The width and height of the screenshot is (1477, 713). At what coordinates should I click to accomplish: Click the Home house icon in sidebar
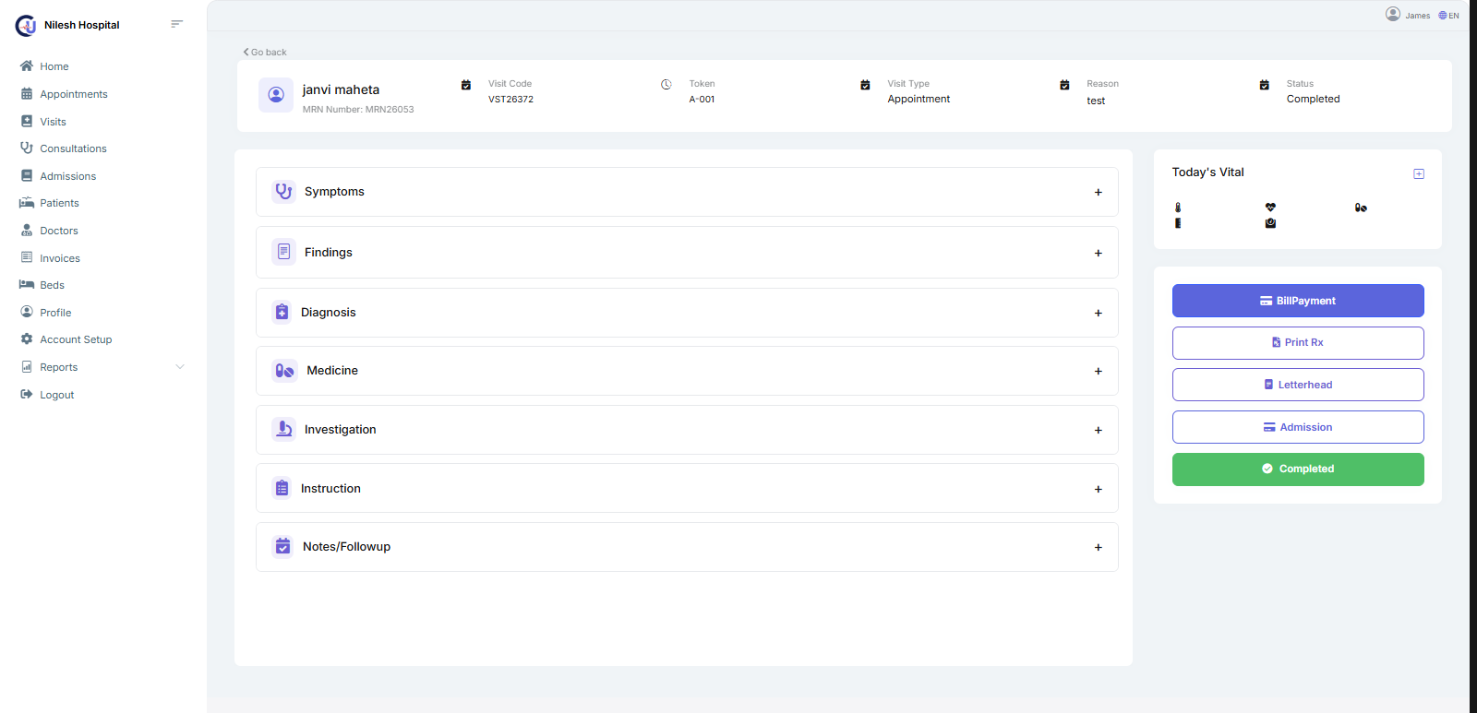27,66
